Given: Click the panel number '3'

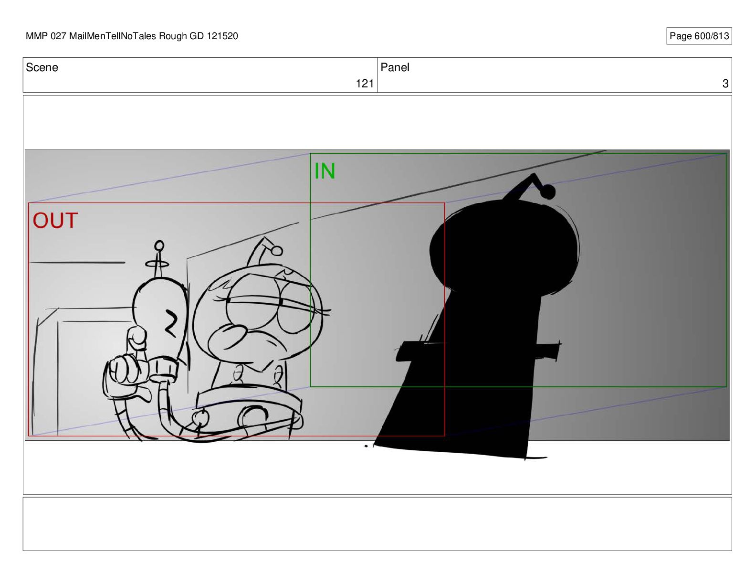Looking at the screenshot, I should 725,84.
